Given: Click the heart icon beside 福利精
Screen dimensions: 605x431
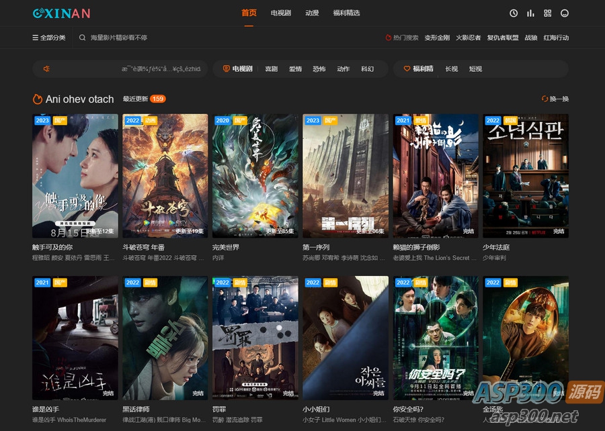Looking at the screenshot, I should [407, 68].
